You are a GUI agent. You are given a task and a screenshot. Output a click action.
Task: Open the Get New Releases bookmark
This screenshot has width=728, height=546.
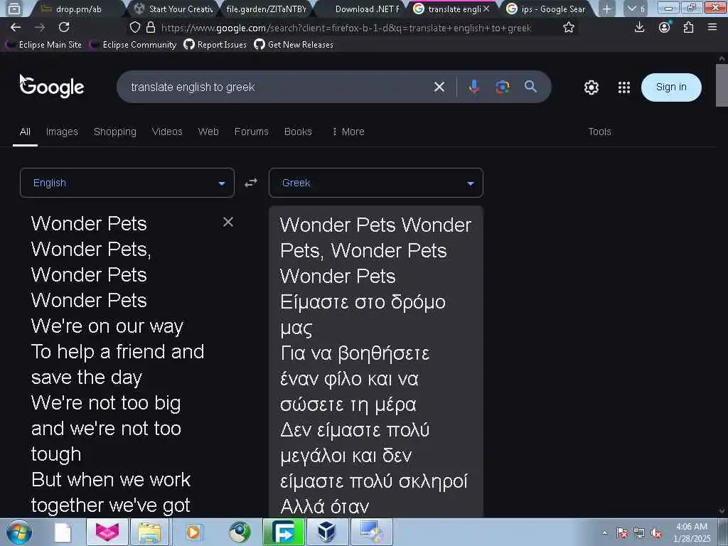(x=294, y=45)
